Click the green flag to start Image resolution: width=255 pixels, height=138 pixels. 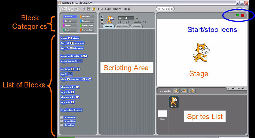237,16
